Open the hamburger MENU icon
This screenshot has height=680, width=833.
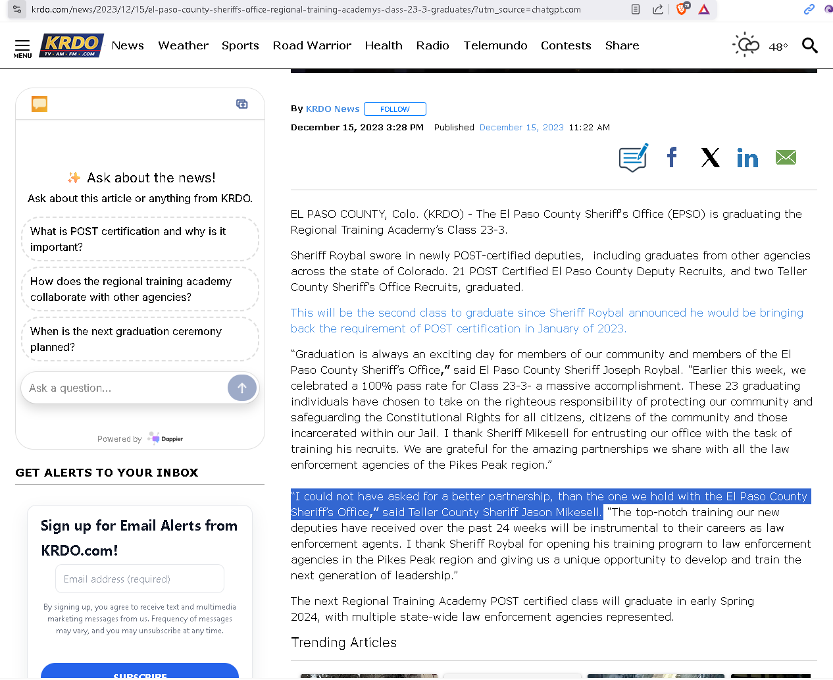pyautogui.click(x=22, y=47)
